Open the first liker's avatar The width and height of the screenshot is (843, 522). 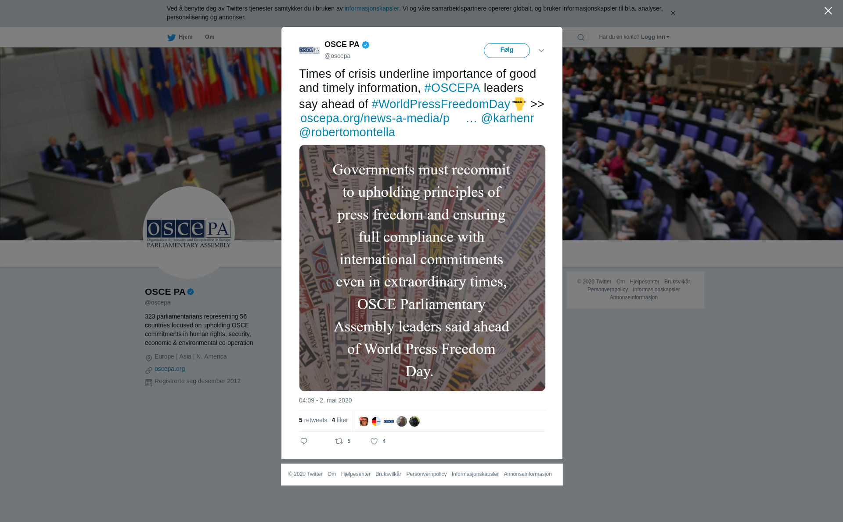pyautogui.click(x=364, y=421)
